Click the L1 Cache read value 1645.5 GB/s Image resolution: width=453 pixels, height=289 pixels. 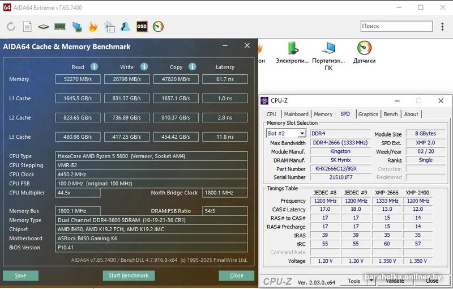pyautogui.click(x=78, y=98)
